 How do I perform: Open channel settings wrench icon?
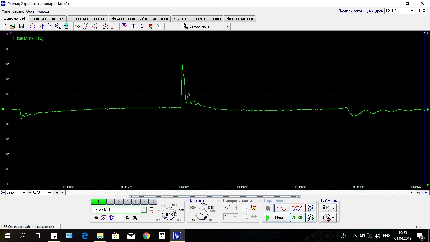(x=135, y=217)
